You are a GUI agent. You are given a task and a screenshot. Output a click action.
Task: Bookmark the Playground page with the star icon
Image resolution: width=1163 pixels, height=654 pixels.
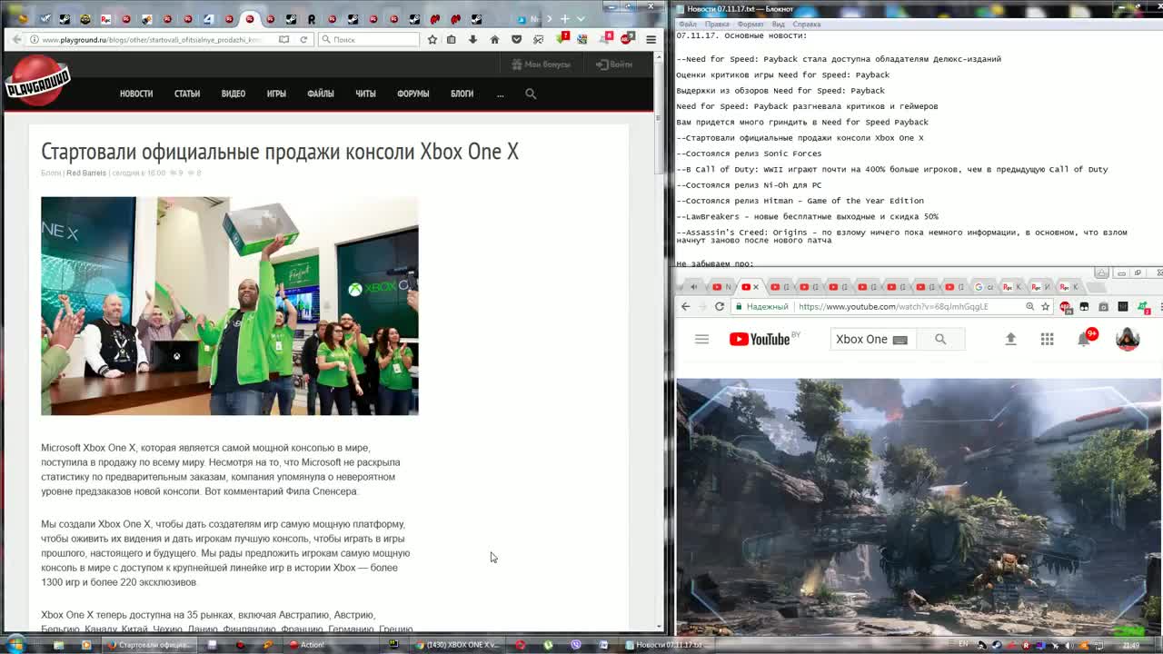click(x=432, y=39)
